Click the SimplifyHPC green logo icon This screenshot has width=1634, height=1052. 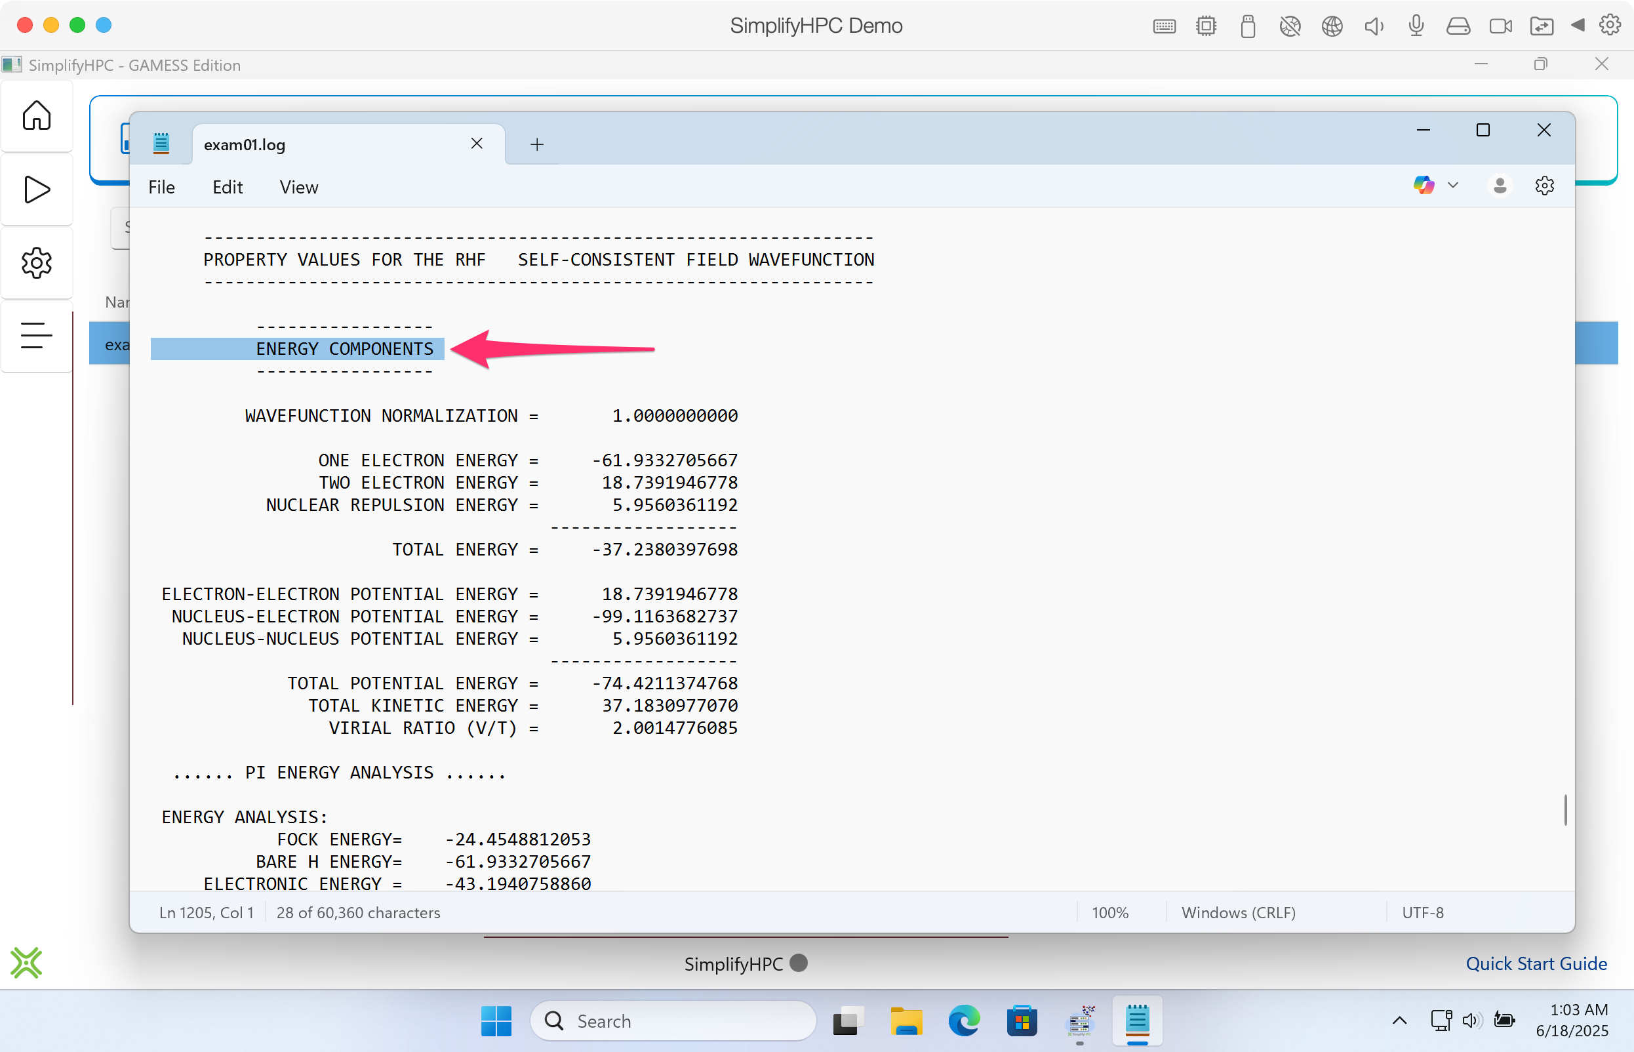[27, 963]
